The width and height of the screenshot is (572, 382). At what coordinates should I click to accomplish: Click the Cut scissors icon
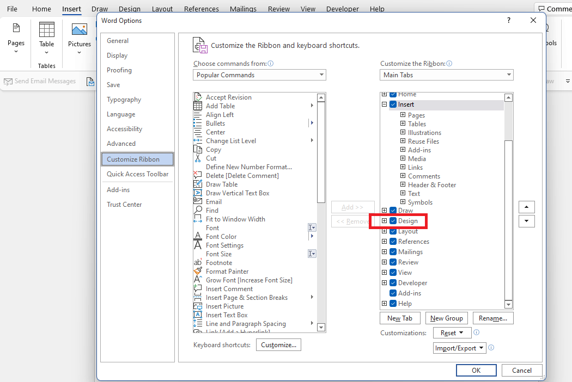coord(198,158)
